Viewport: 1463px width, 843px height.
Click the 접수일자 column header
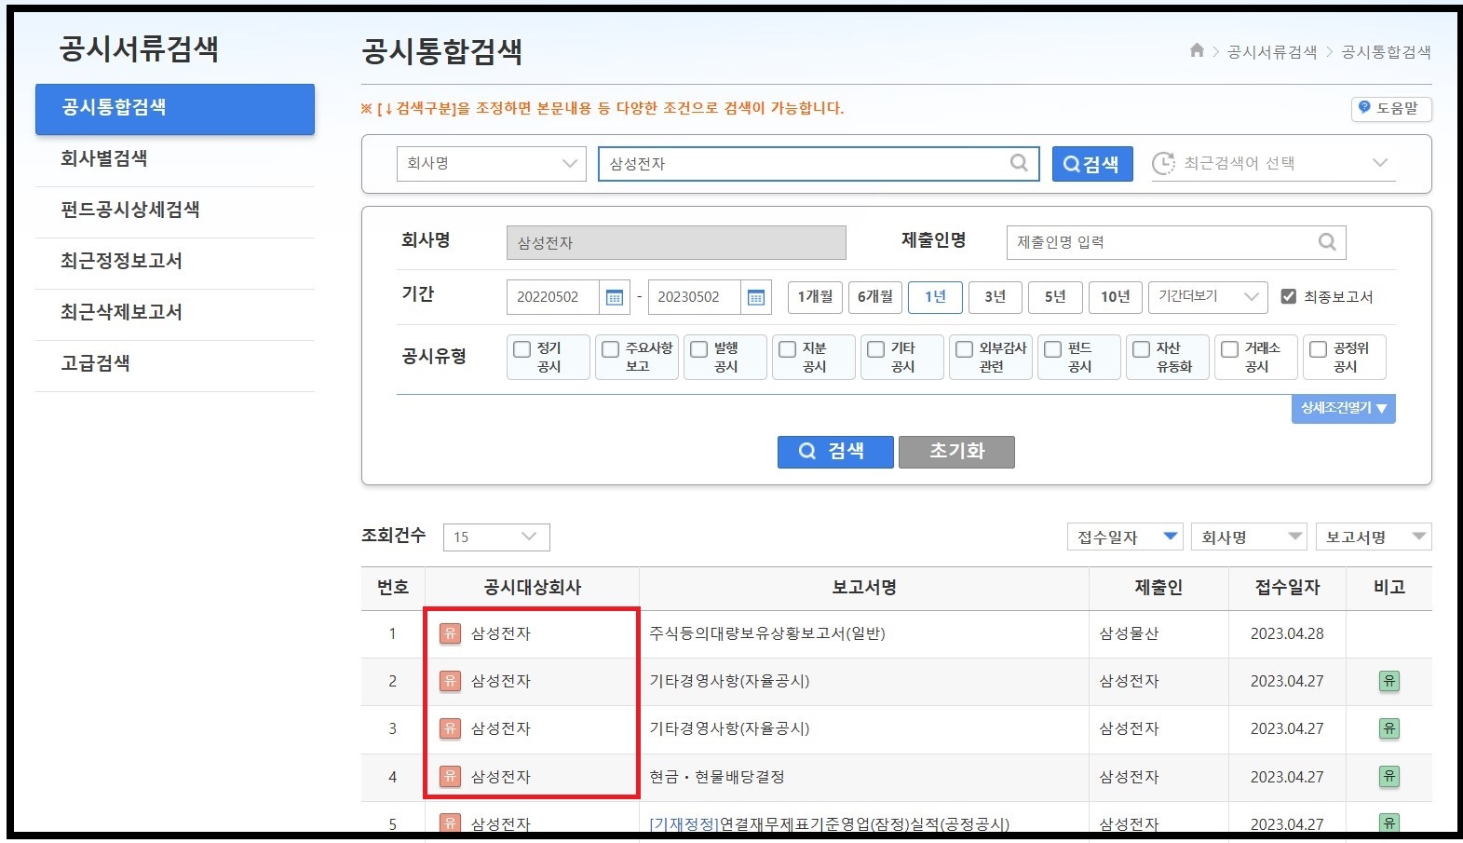tap(1287, 588)
